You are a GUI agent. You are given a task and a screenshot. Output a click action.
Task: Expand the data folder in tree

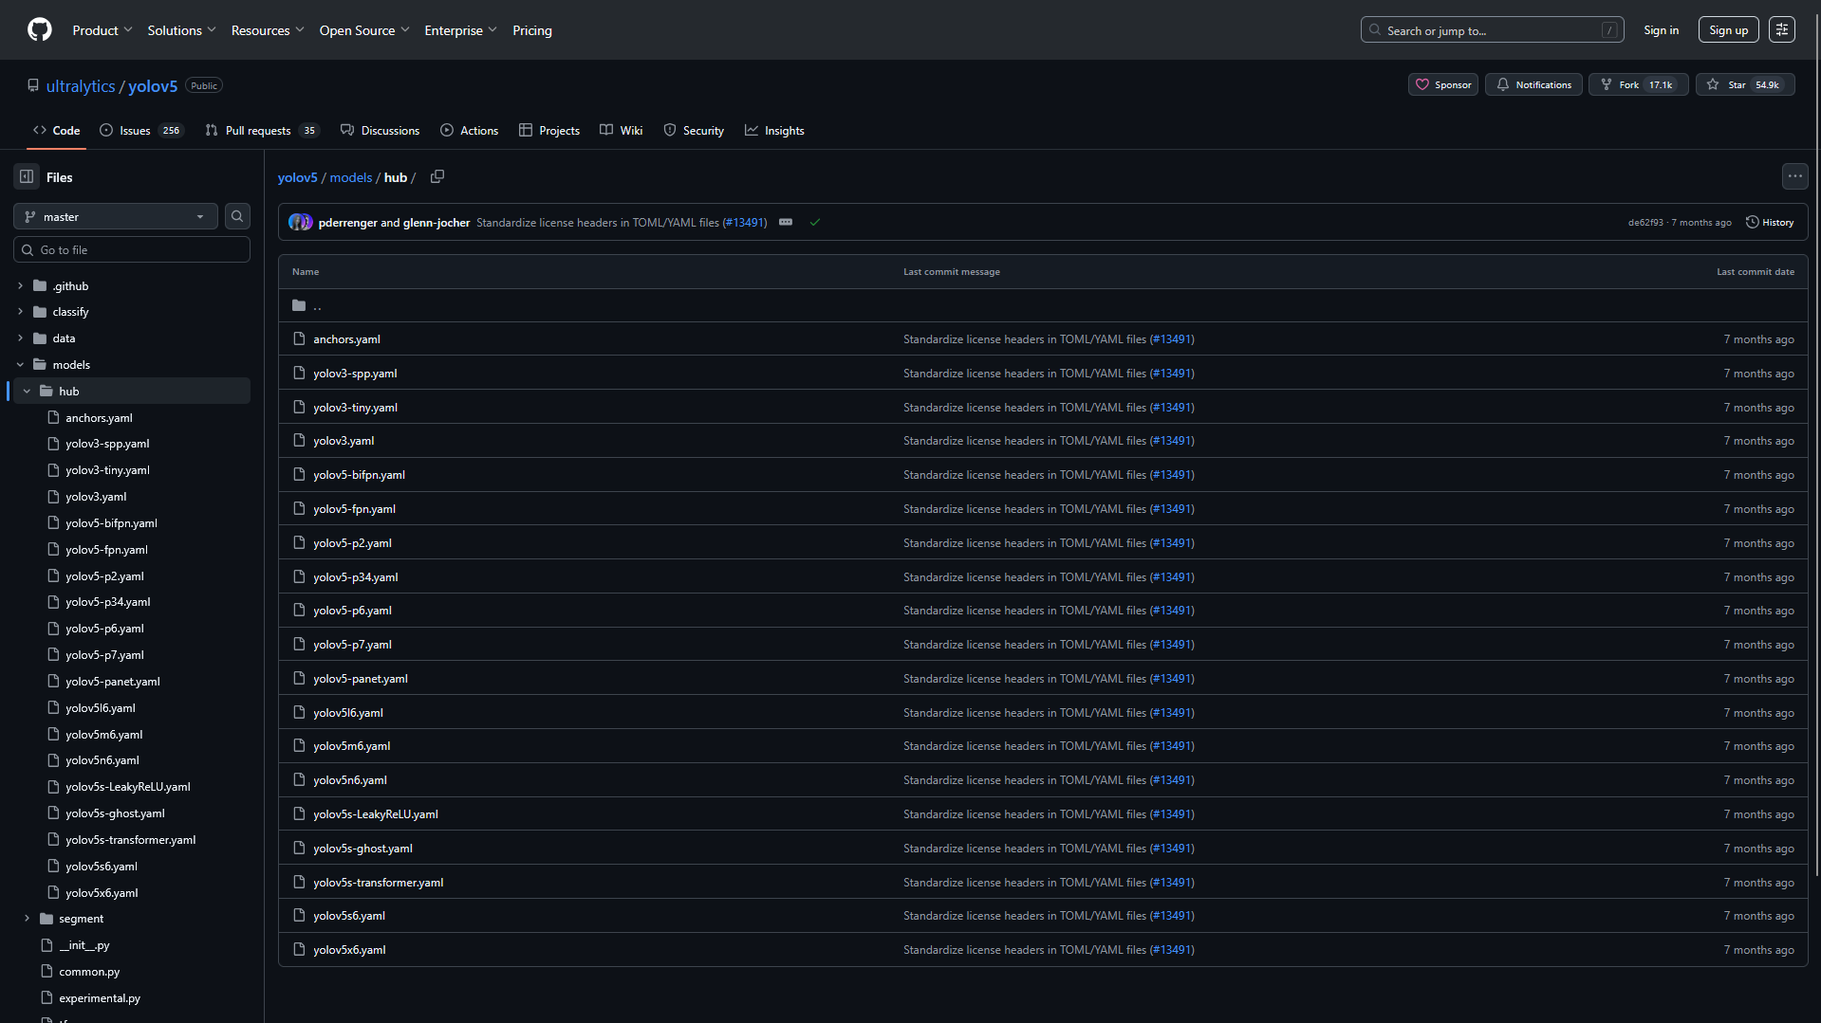[x=20, y=338]
